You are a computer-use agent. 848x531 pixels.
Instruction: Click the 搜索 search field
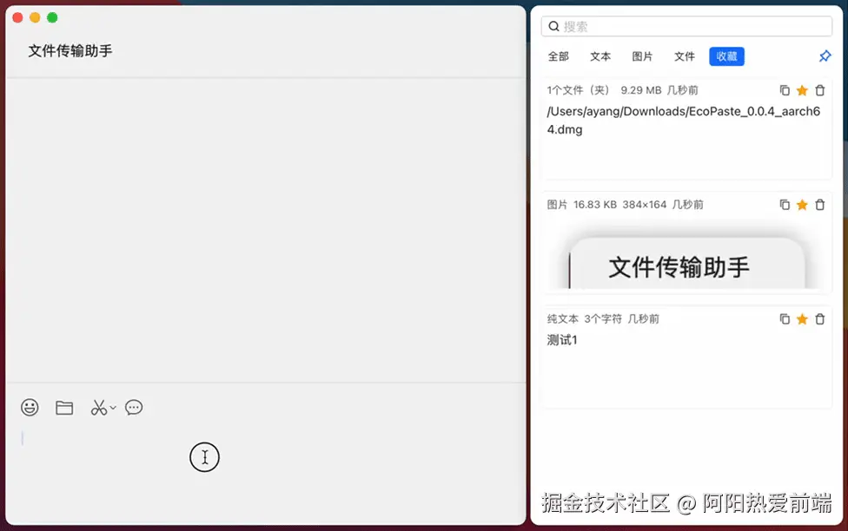(x=686, y=26)
